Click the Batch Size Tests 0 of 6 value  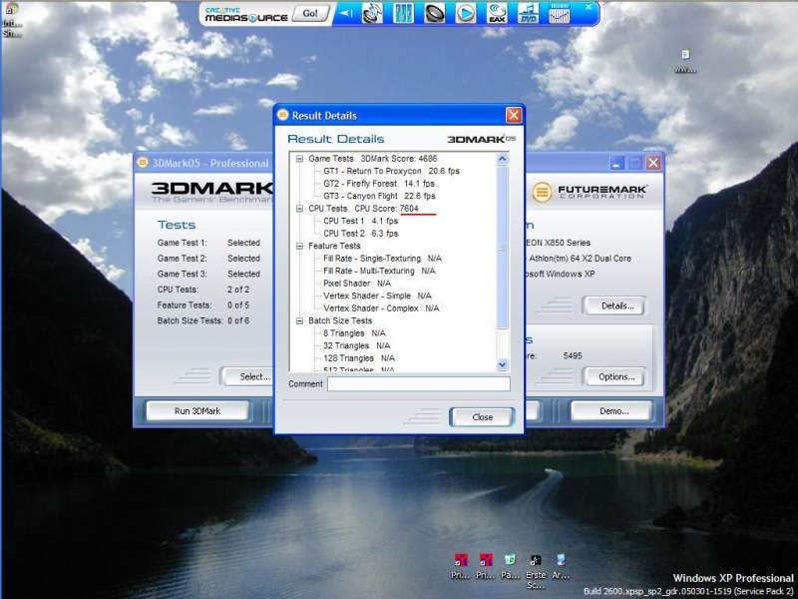(238, 320)
